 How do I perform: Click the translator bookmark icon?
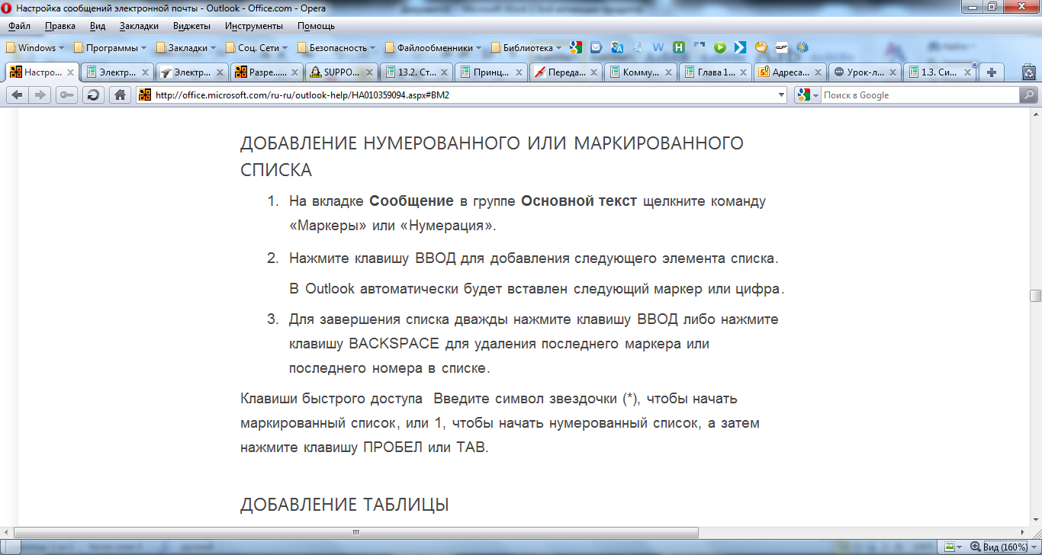point(617,47)
